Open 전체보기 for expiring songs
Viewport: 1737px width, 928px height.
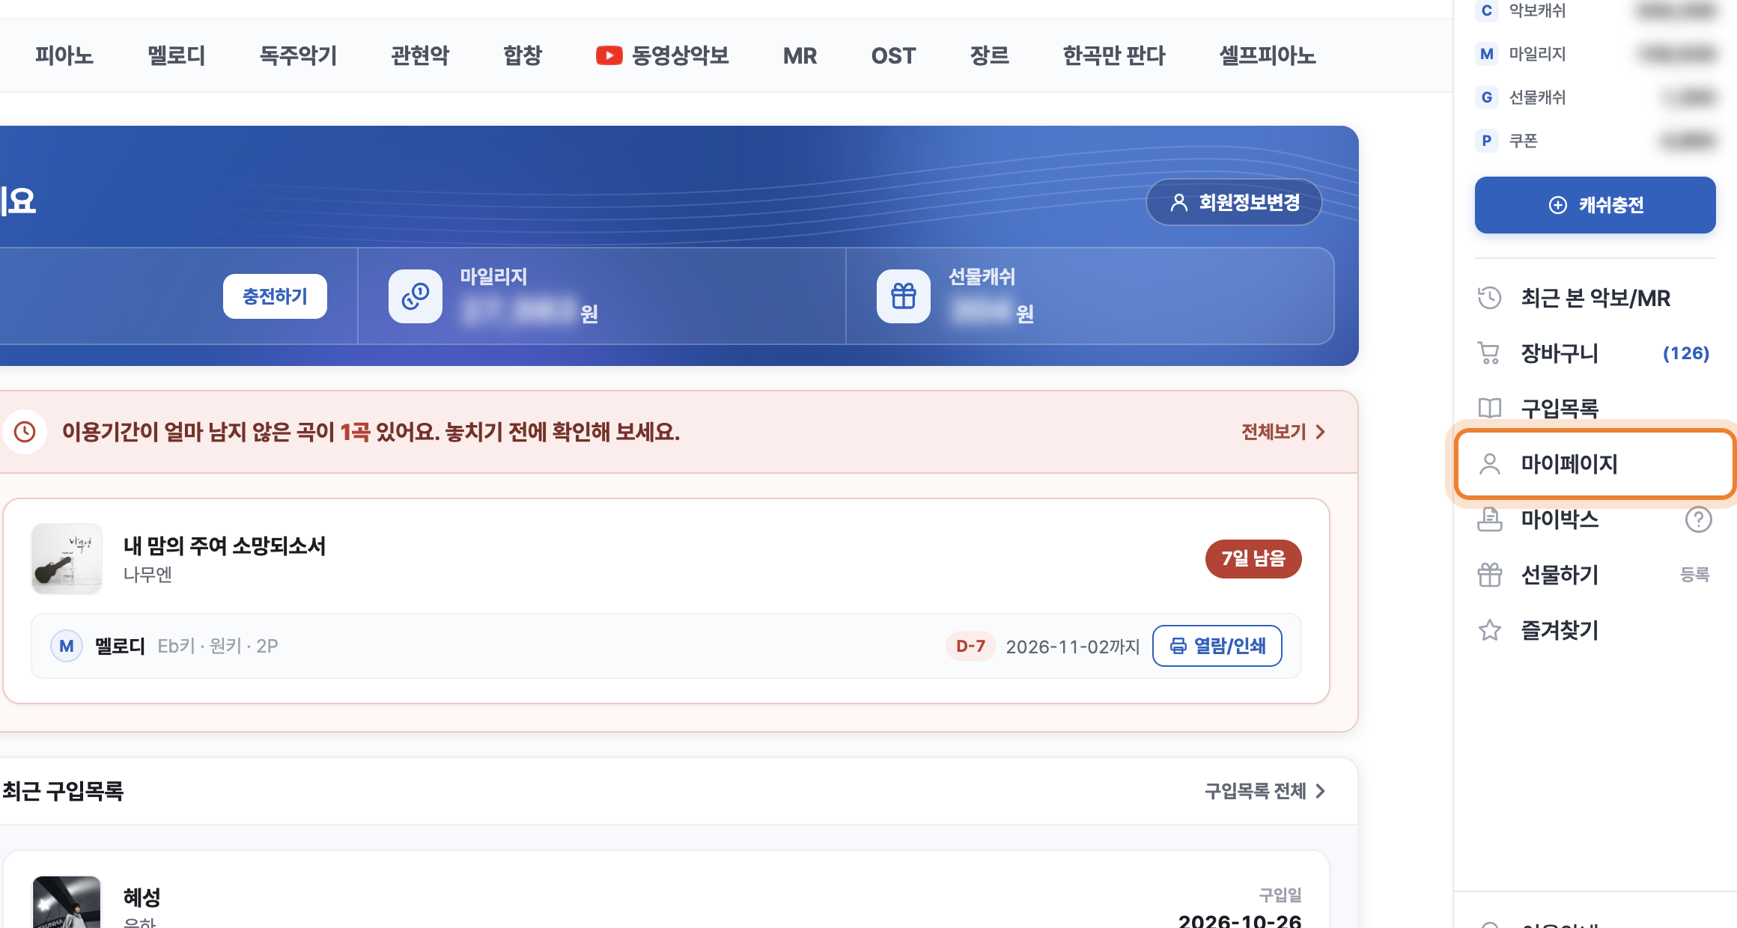[1283, 432]
